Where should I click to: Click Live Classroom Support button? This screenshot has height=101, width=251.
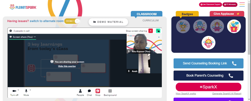pyautogui.click(x=210, y=4)
